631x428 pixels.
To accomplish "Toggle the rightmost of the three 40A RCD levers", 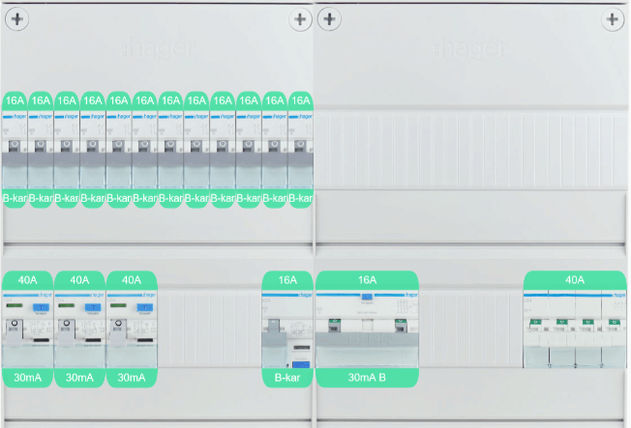I will coord(118,332).
